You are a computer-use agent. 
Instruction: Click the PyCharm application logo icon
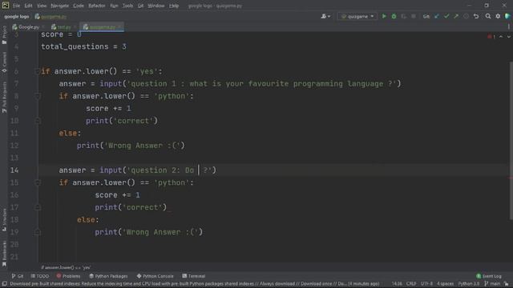click(6, 6)
